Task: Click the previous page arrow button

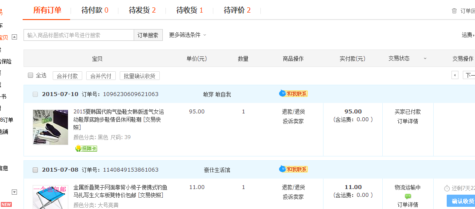Action: coord(455,76)
